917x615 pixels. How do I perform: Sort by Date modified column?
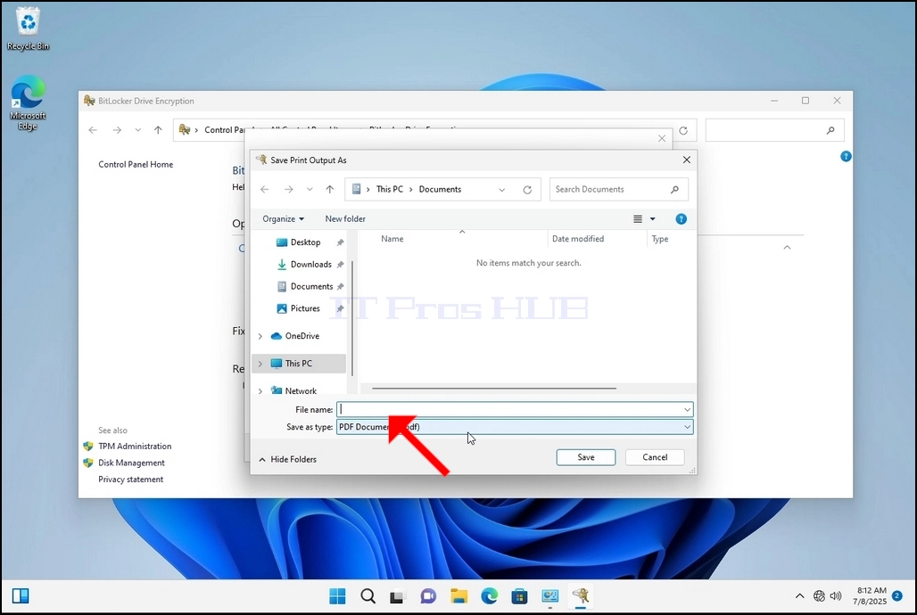[x=578, y=239]
